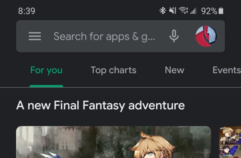This screenshot has width=241, height=158.
Task: Tap the blond character in the banner
Action: pos(152,145)
